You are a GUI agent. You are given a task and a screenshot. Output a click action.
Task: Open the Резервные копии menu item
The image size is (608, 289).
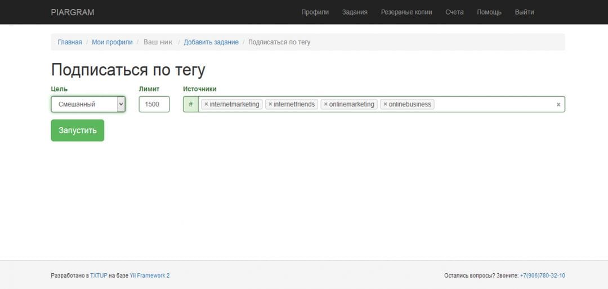click(x=406, y=12)
